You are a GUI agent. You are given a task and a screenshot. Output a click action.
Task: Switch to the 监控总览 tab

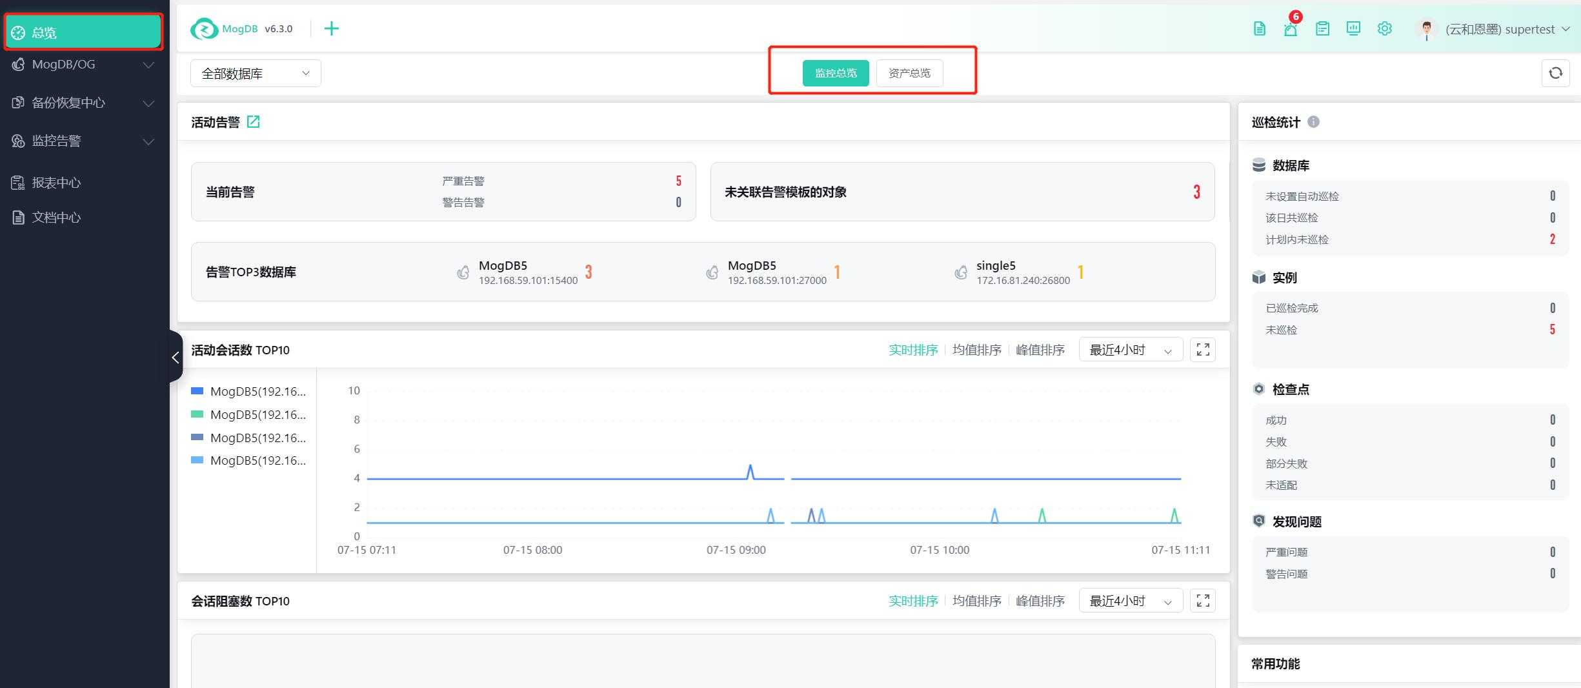836,73
